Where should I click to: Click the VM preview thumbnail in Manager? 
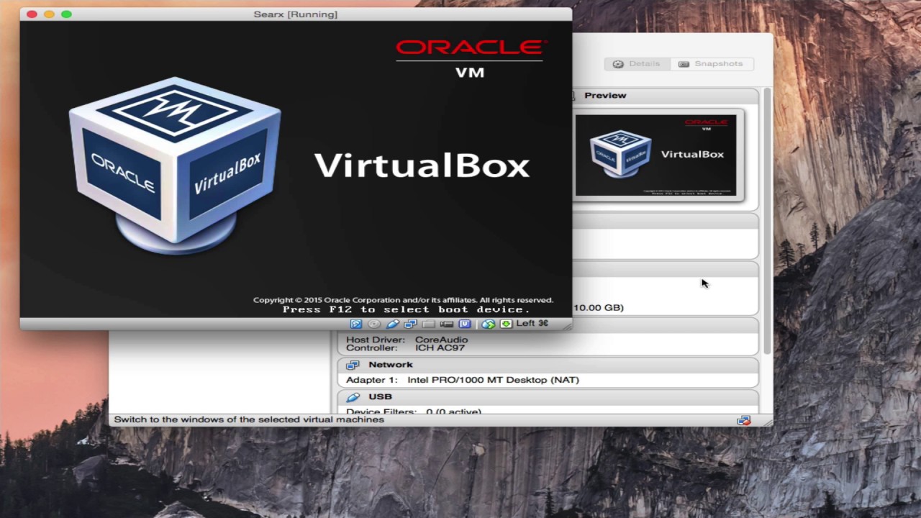(655, 155)
